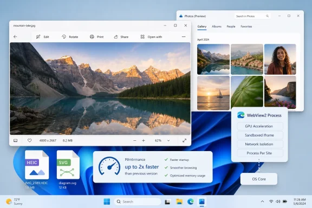
Task: Select the GPU Acceleration box
Action: (x=260, y=126)
